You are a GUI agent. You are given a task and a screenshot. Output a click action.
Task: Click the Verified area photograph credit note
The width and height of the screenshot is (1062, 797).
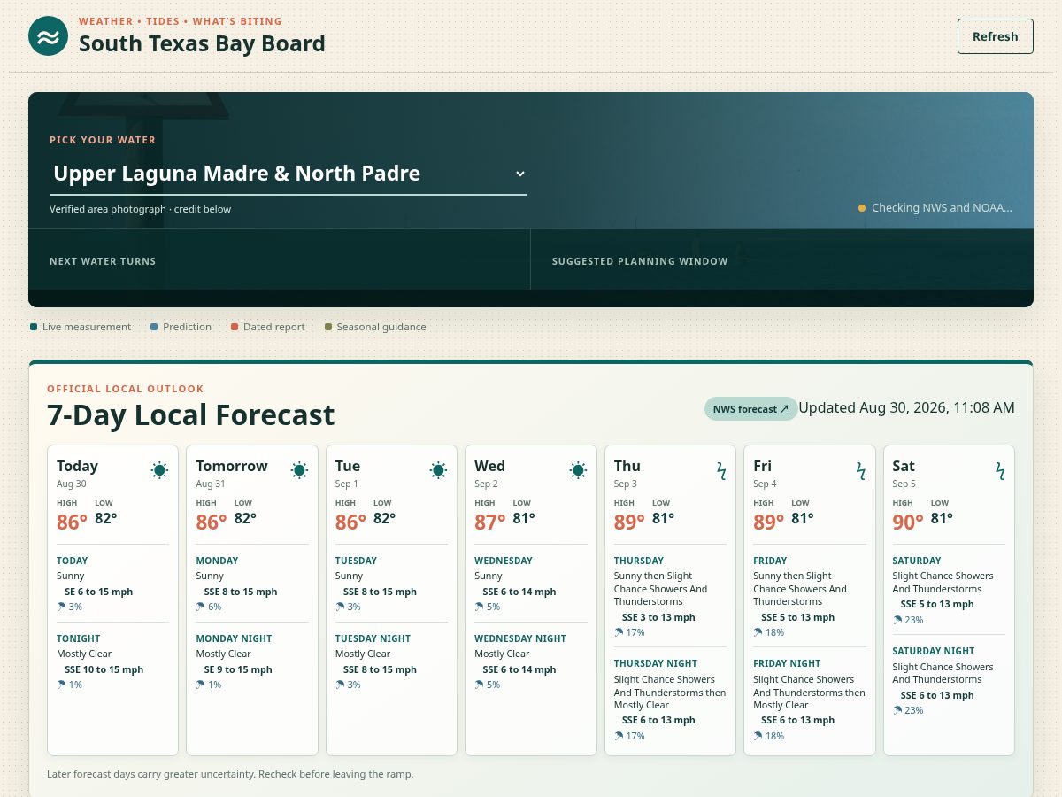coord(140,209)
